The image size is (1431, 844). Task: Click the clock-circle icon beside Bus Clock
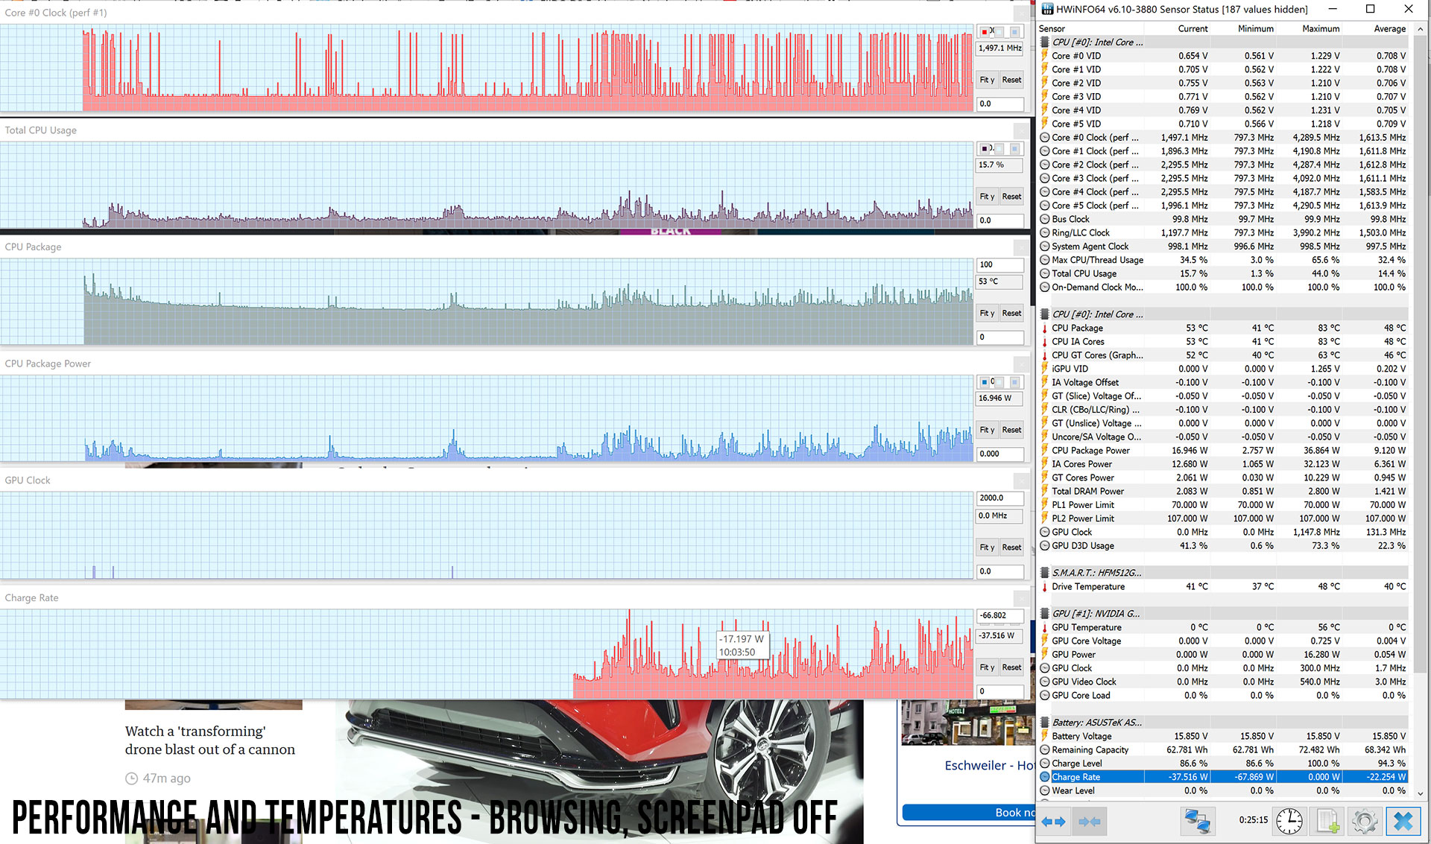pos(1045,219)
